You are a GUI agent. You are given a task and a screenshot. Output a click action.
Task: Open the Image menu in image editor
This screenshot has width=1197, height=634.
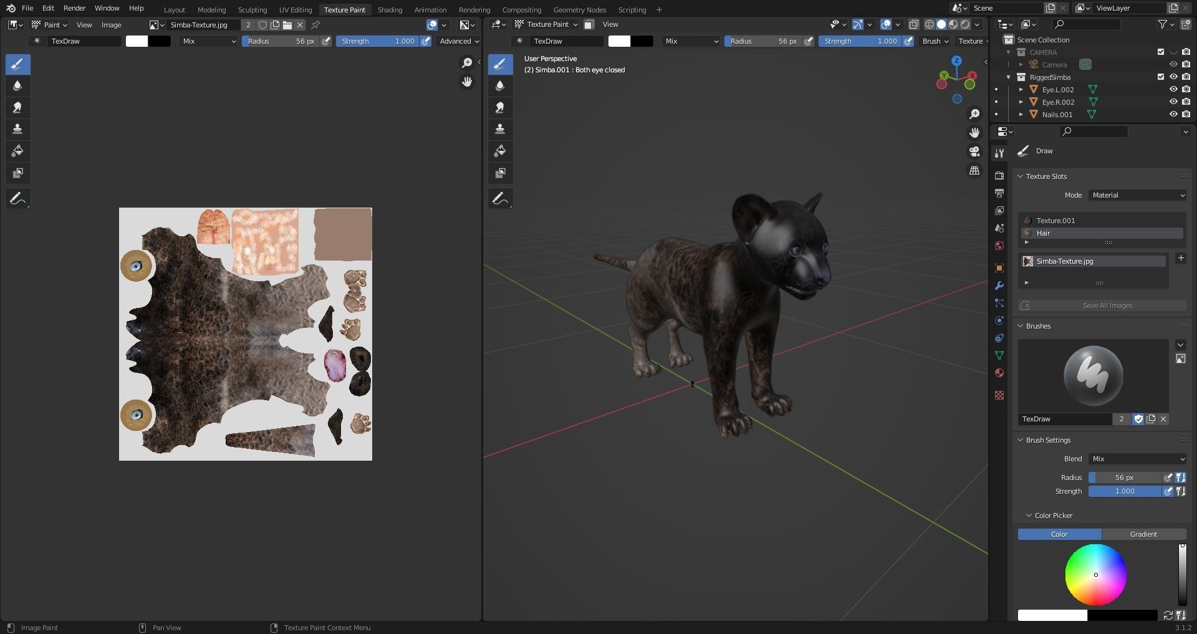pos(111,25)
